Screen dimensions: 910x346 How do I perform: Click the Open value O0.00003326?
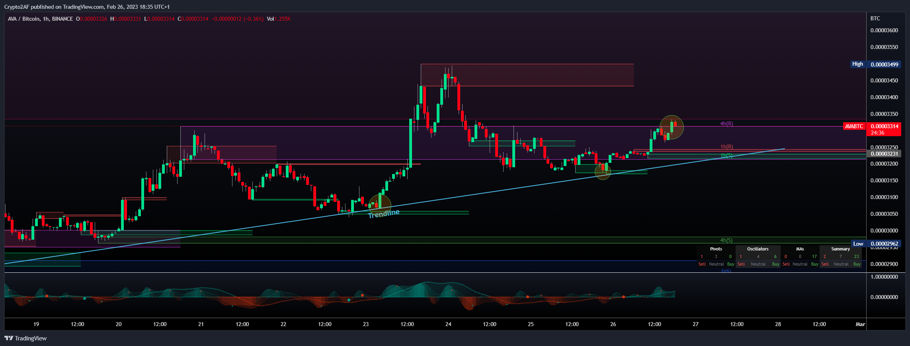(92, 19)
